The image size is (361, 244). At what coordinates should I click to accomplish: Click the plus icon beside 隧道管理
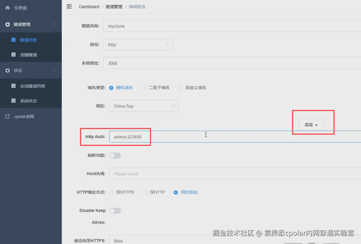point(8,25)
